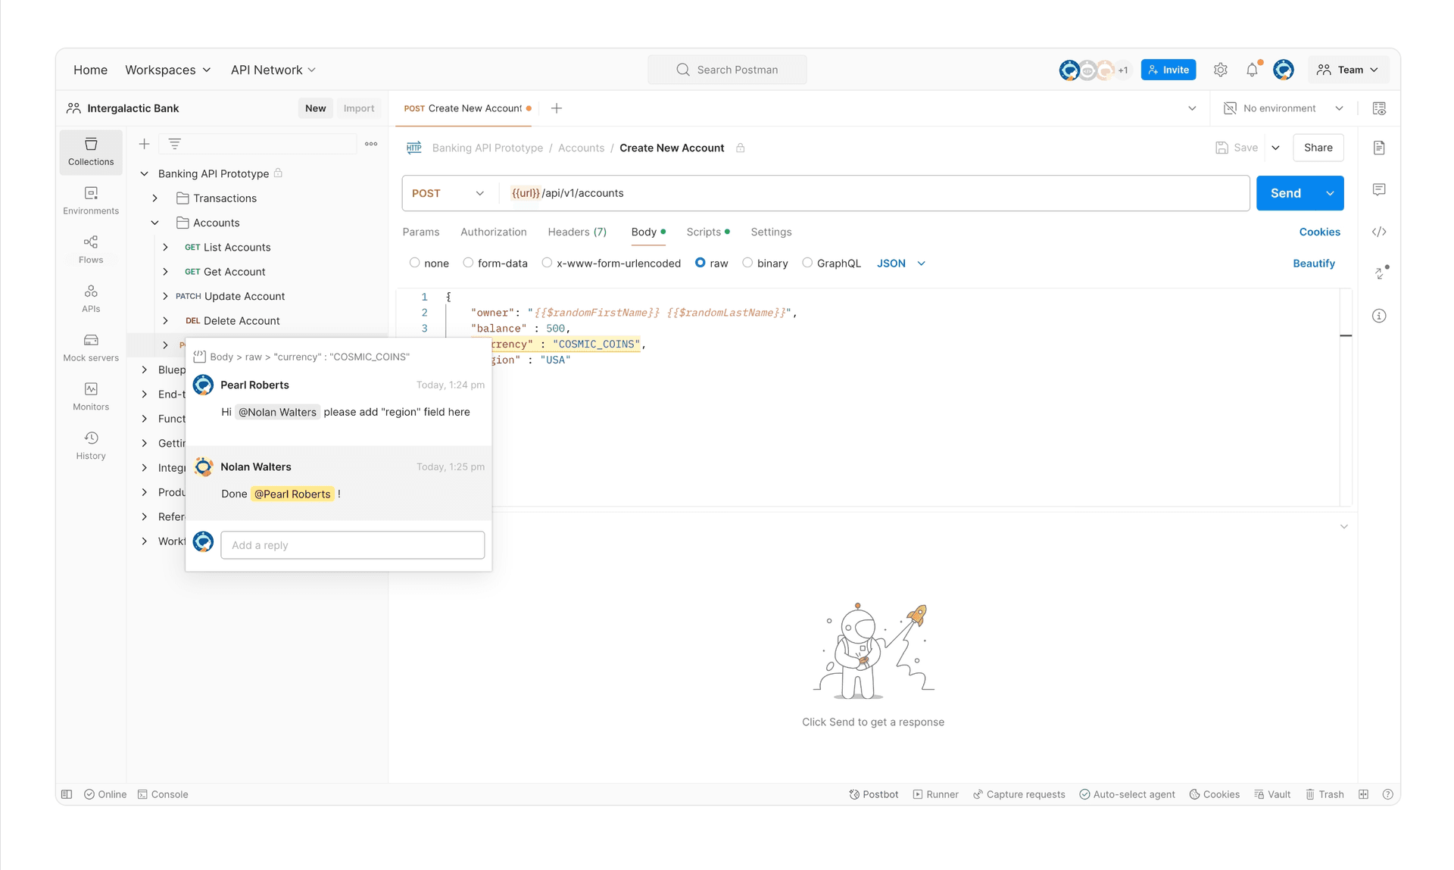1454x870 pixels.
Task: Open the API Network dropdown
Action: (273, 70)
